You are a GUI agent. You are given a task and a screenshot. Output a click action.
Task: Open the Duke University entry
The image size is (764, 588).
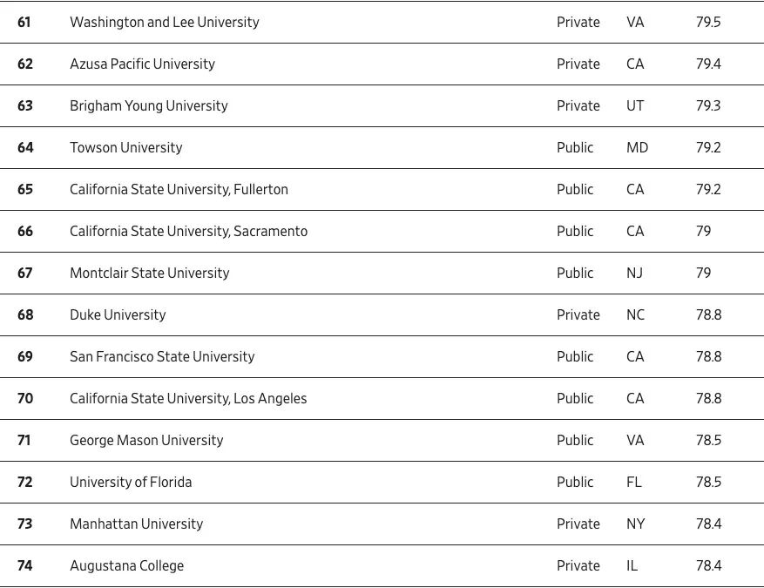tap(118, 315)
